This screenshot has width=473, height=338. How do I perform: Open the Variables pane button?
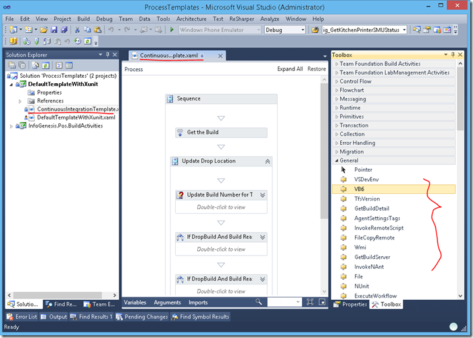135,302
